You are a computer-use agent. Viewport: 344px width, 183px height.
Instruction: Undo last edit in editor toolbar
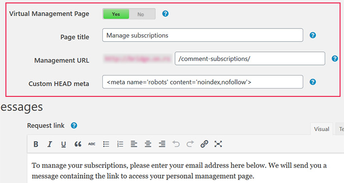click(x=176, y=144)
